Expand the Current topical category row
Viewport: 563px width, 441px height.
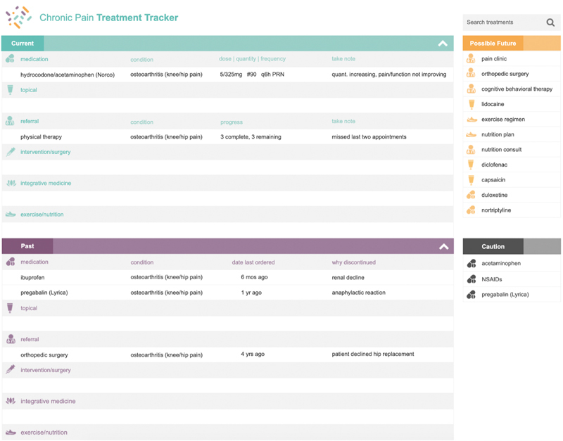(x=29, y=90)
